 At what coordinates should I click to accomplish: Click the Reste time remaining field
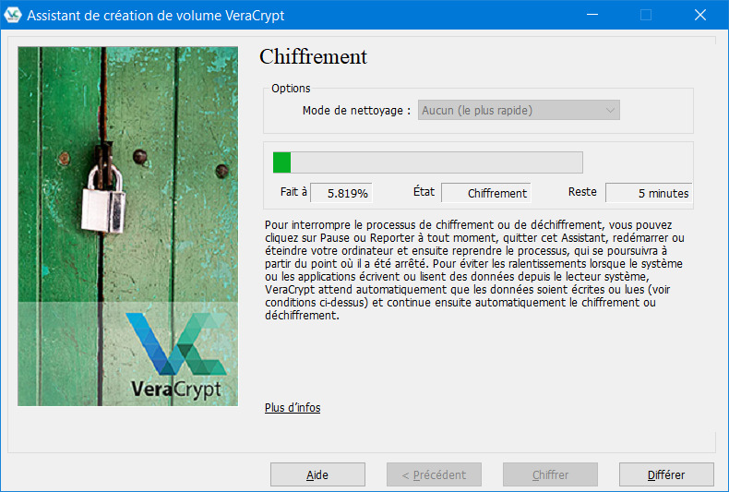click(649, 193)
